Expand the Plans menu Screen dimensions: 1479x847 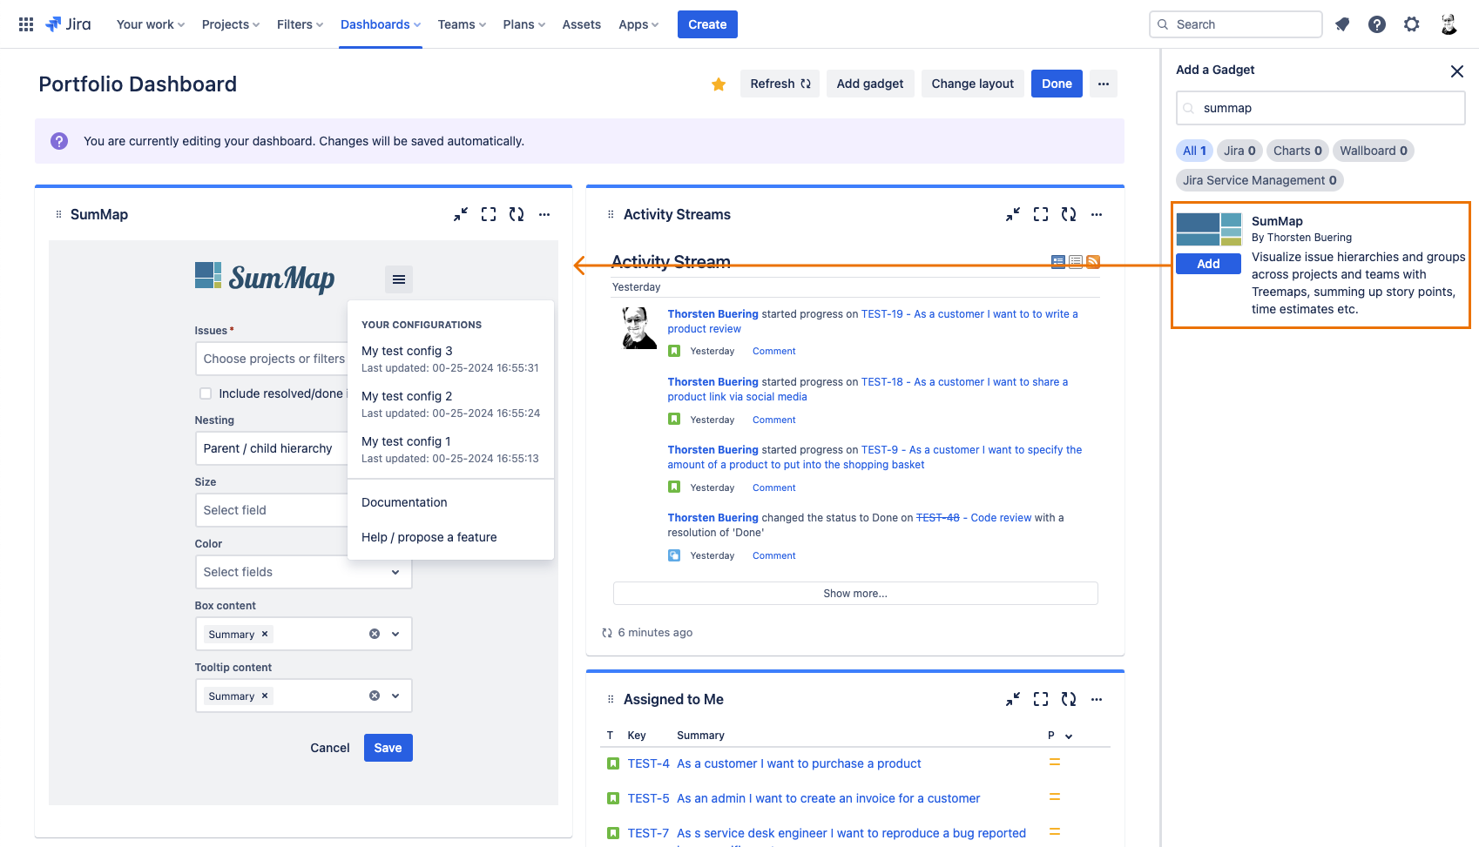524,24
